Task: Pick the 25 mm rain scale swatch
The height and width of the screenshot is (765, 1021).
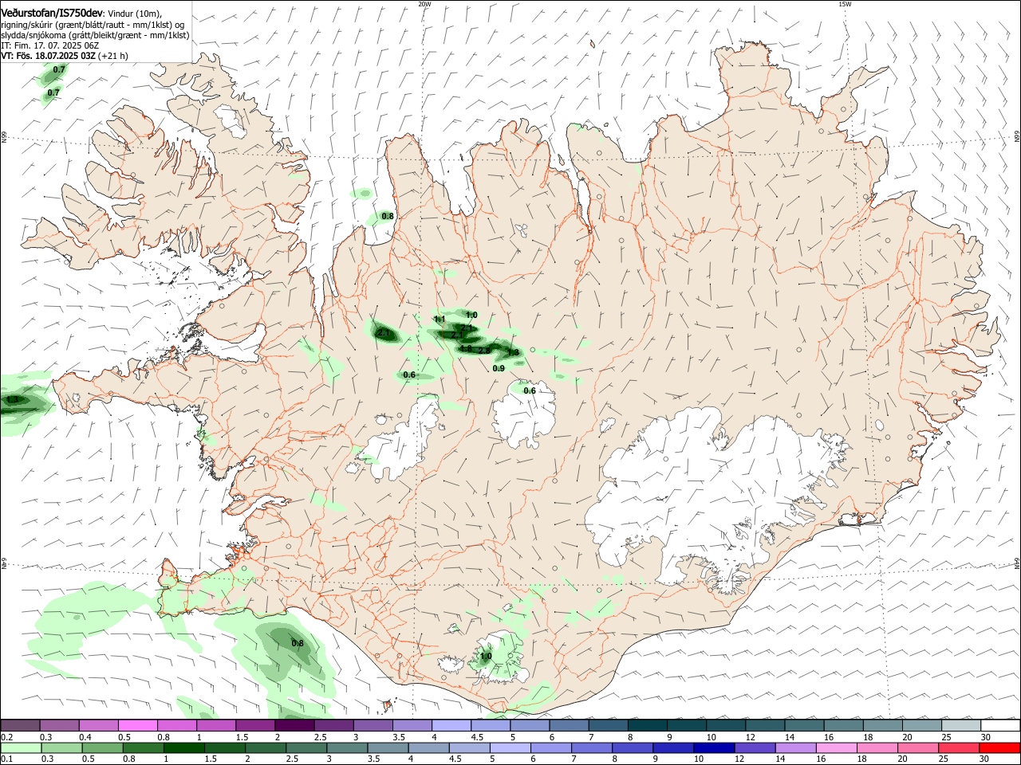Action: [960, 747]
